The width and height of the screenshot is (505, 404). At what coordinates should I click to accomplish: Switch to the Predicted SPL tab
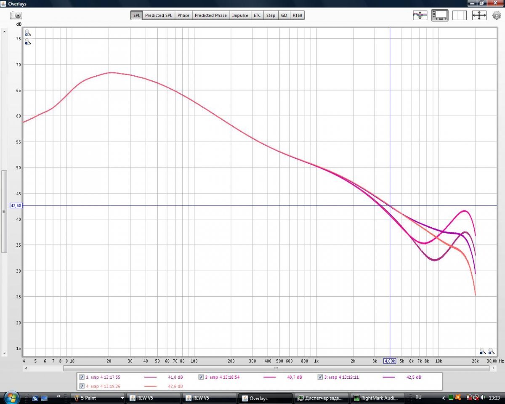click(158, 16)
